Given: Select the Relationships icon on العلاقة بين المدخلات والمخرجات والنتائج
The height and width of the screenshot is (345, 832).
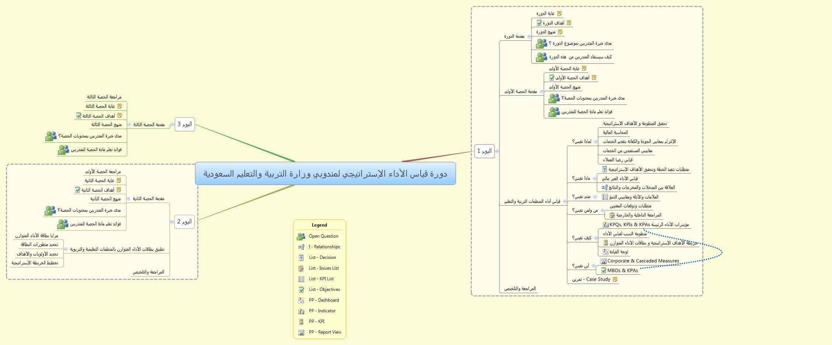Looking at the screenshot, I should [x=604, y=188].
